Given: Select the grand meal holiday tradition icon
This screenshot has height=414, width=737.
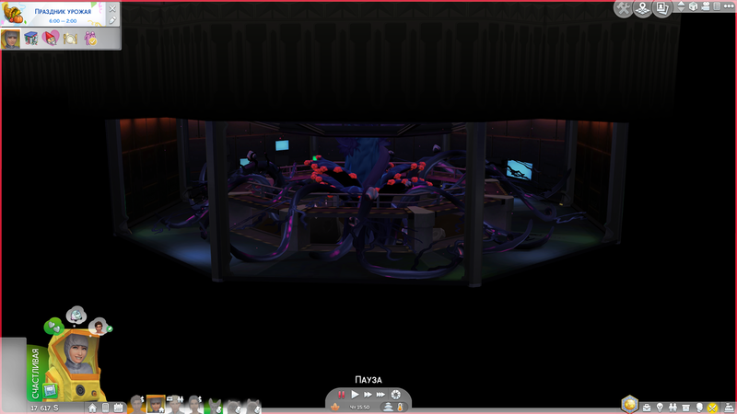Looking at the screenshot, I should click(x=70, y=39).
